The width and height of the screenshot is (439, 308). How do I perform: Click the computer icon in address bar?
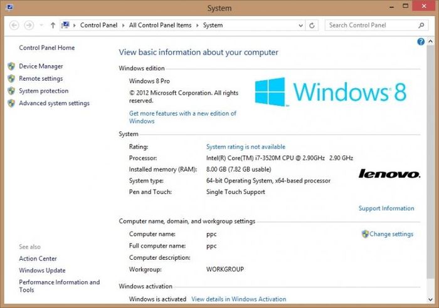[x=65, y=25]
